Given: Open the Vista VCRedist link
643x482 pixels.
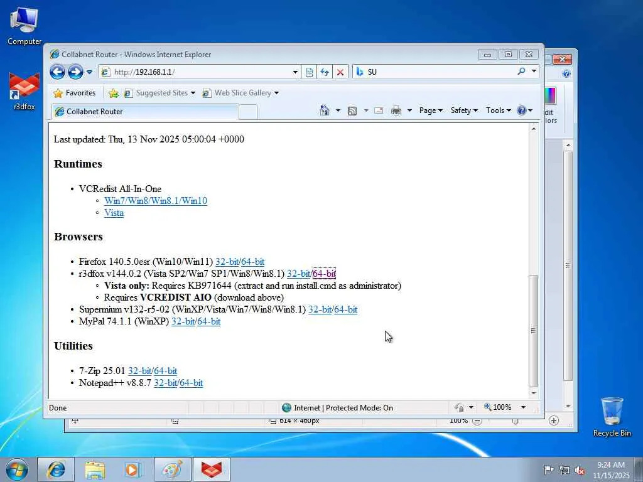Looking at the screenshot, I should click(114, 213).
